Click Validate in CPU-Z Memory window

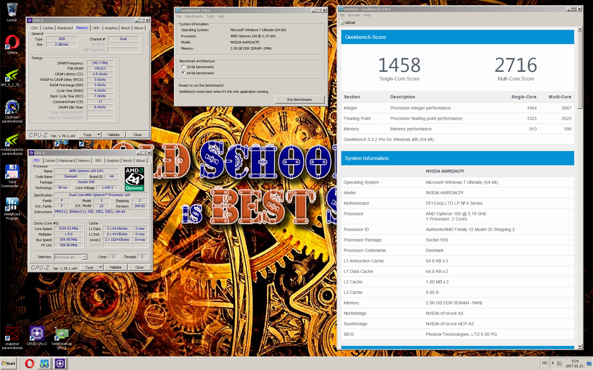[x=114, y=135]
